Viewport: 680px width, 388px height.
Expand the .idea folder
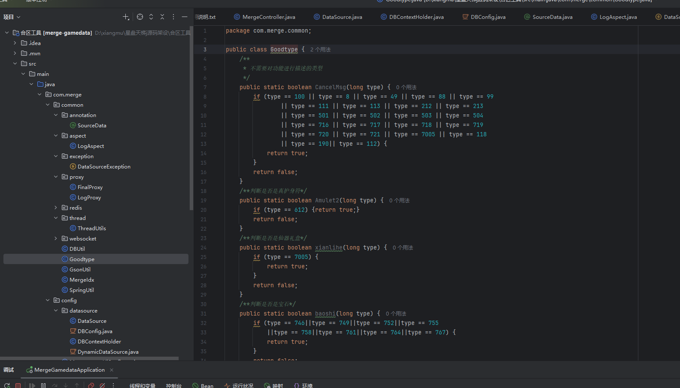pos(15,43)
